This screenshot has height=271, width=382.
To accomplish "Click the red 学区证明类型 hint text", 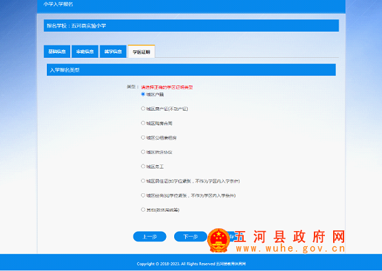I will 167,87.
